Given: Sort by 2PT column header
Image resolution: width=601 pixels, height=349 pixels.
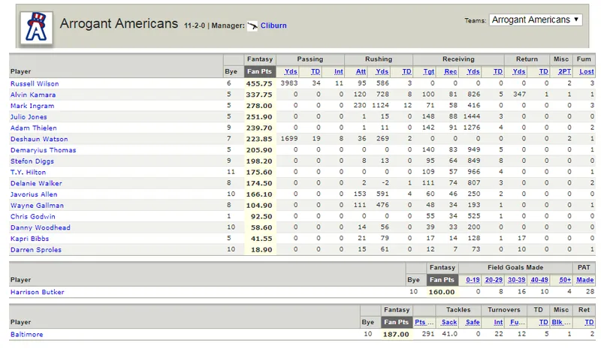Looking at the screenshot, I should 564,71.
